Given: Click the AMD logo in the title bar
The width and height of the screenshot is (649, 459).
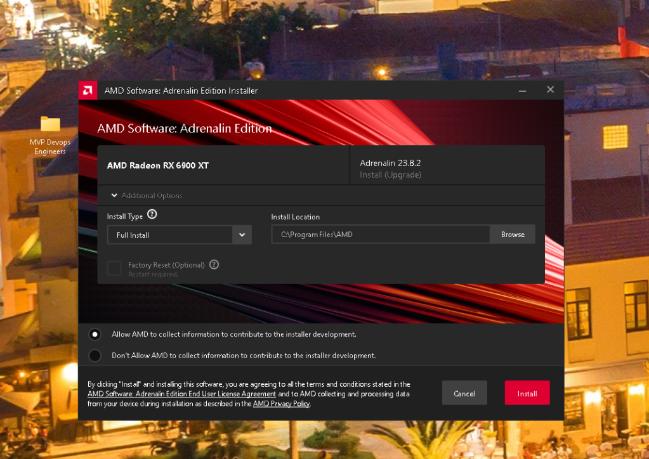Looking at the screenshot, I should pos(88,90).
